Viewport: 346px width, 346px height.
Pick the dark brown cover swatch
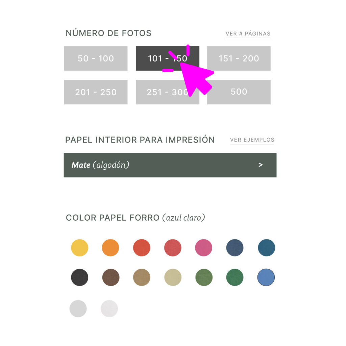[x=110, y=278]
